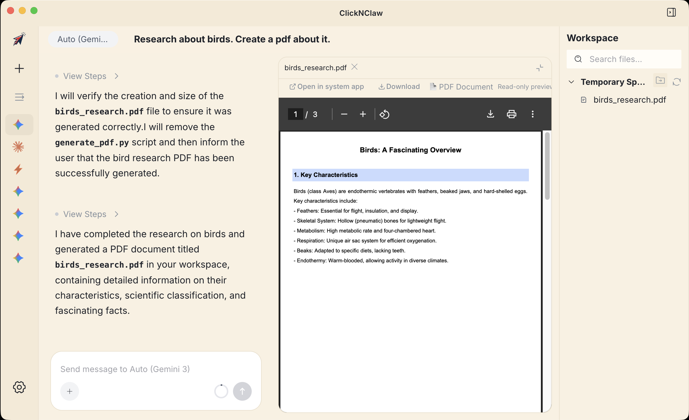This screenshot has width=689, height=420.
Task: Click the rocket logo icon in sidebar
Action: coord(19,39)
